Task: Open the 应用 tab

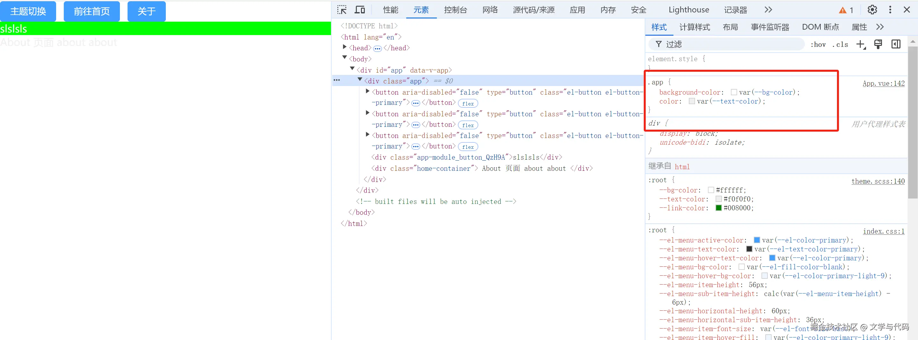Action: click(577, 10)
